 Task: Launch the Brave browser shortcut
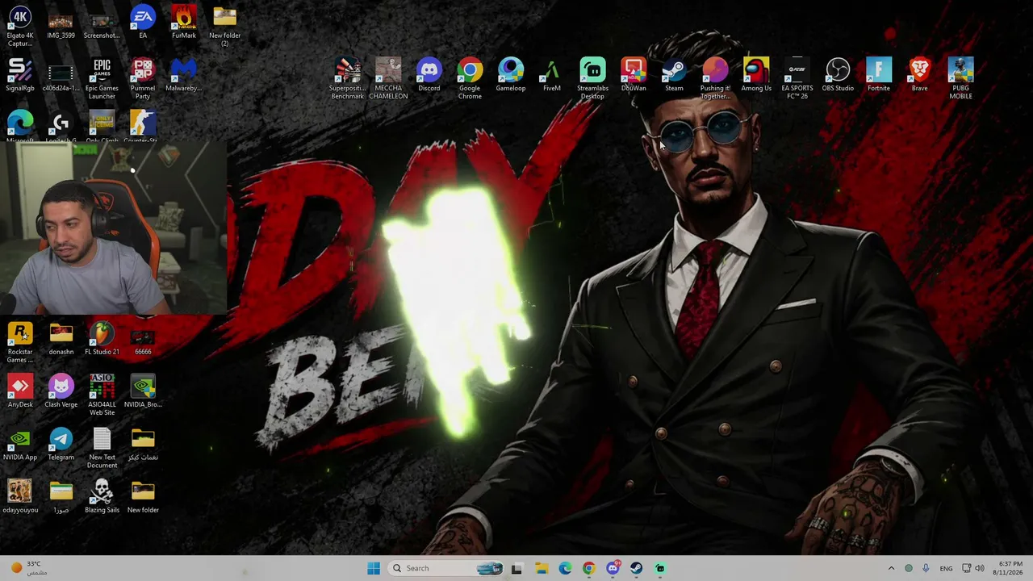919,75
